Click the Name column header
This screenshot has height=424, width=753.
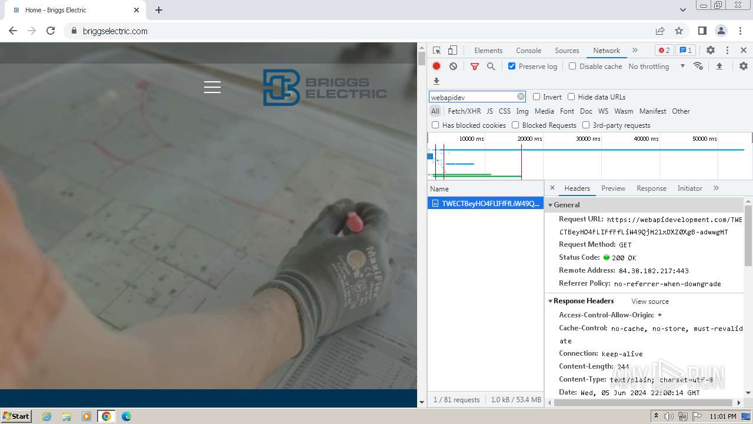pyautogui.click(x=485, y=189)
